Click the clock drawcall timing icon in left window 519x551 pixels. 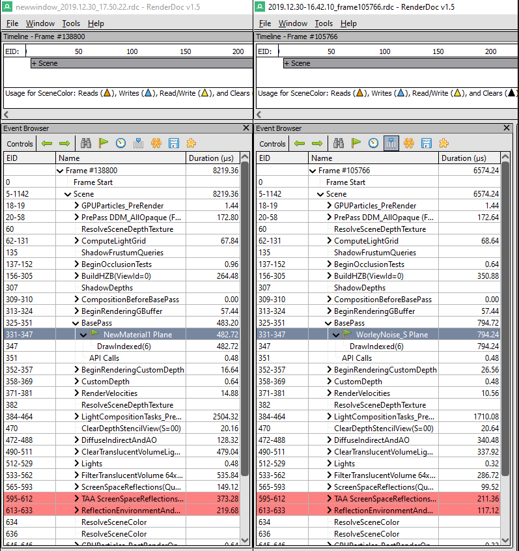[x=121, y=143]
